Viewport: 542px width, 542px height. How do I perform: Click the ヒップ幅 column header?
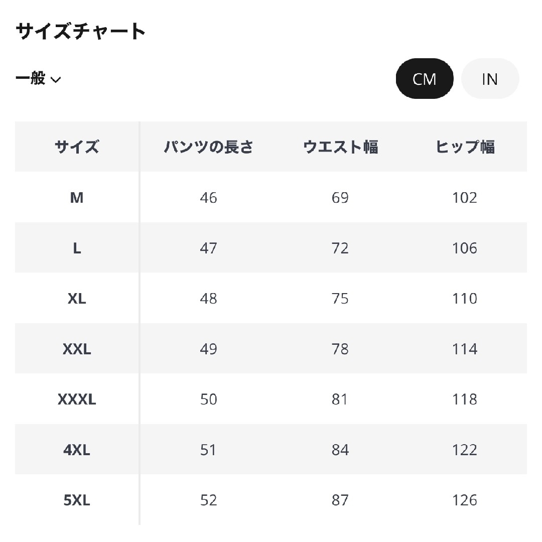(465, 147)
